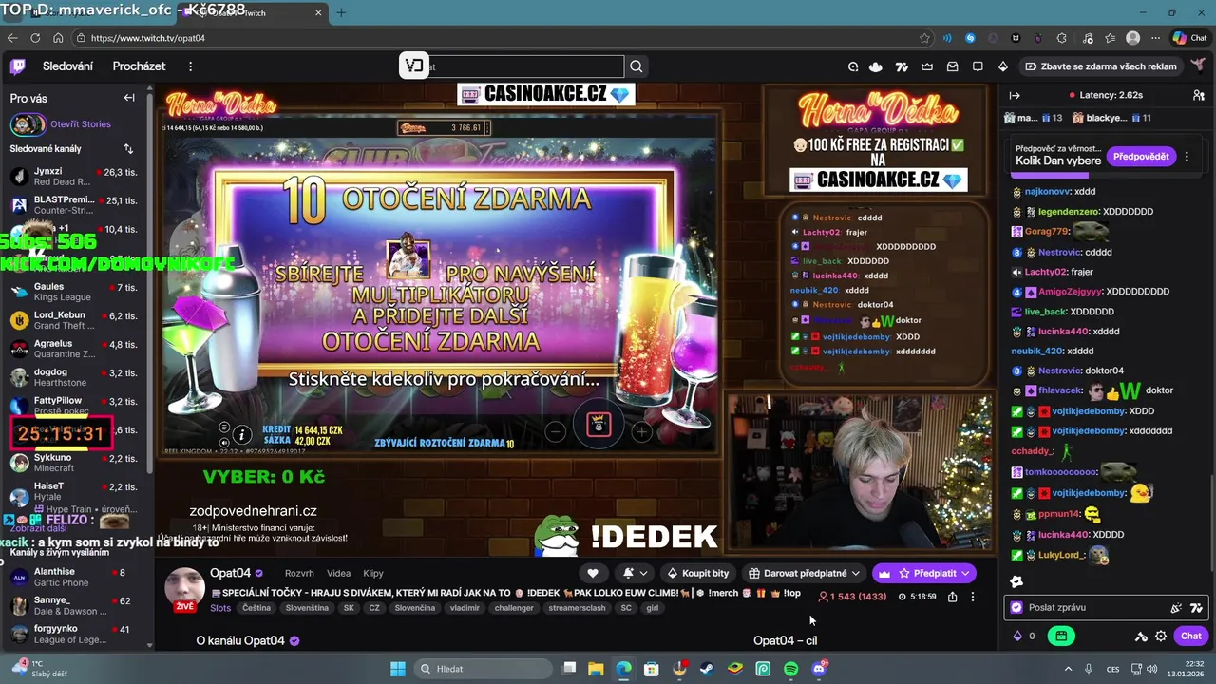This screenshot has width=1216, height=684.
Task: Select the 'challenger' stream tag
Action: tap(514, 608)
